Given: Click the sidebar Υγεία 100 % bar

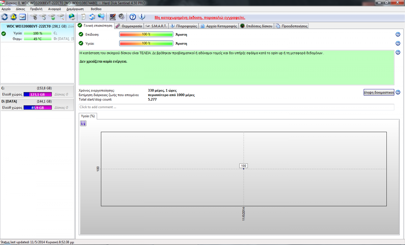Looking at the screenshot, I should 37,33.
